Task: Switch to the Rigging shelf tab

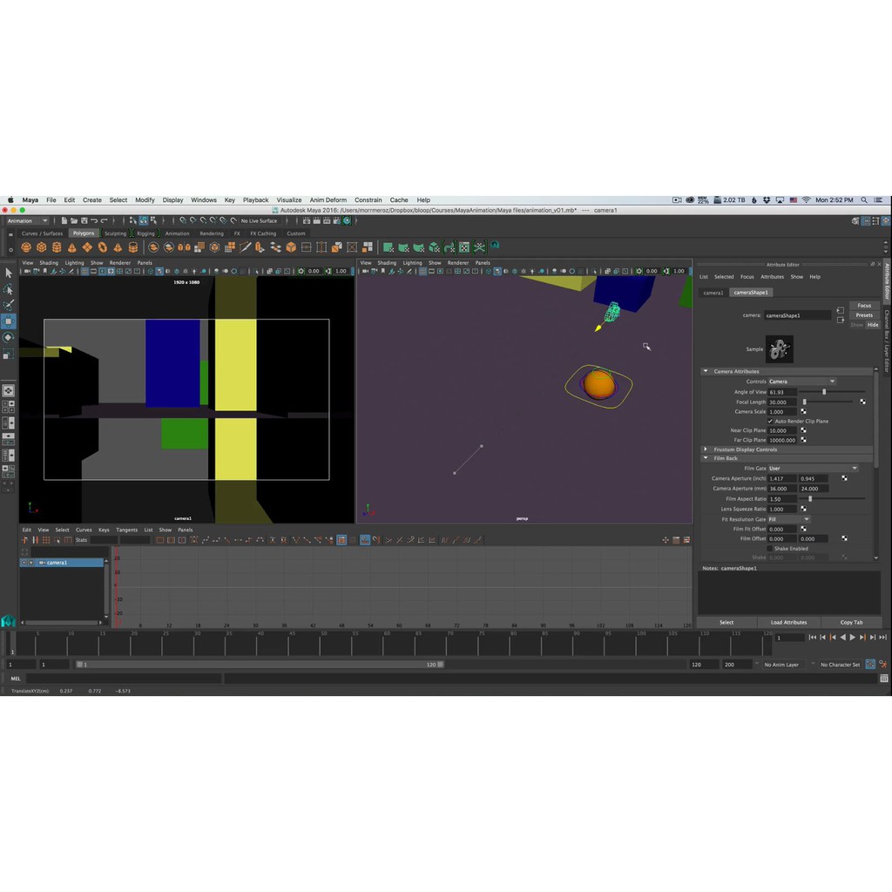Action: 145,233
